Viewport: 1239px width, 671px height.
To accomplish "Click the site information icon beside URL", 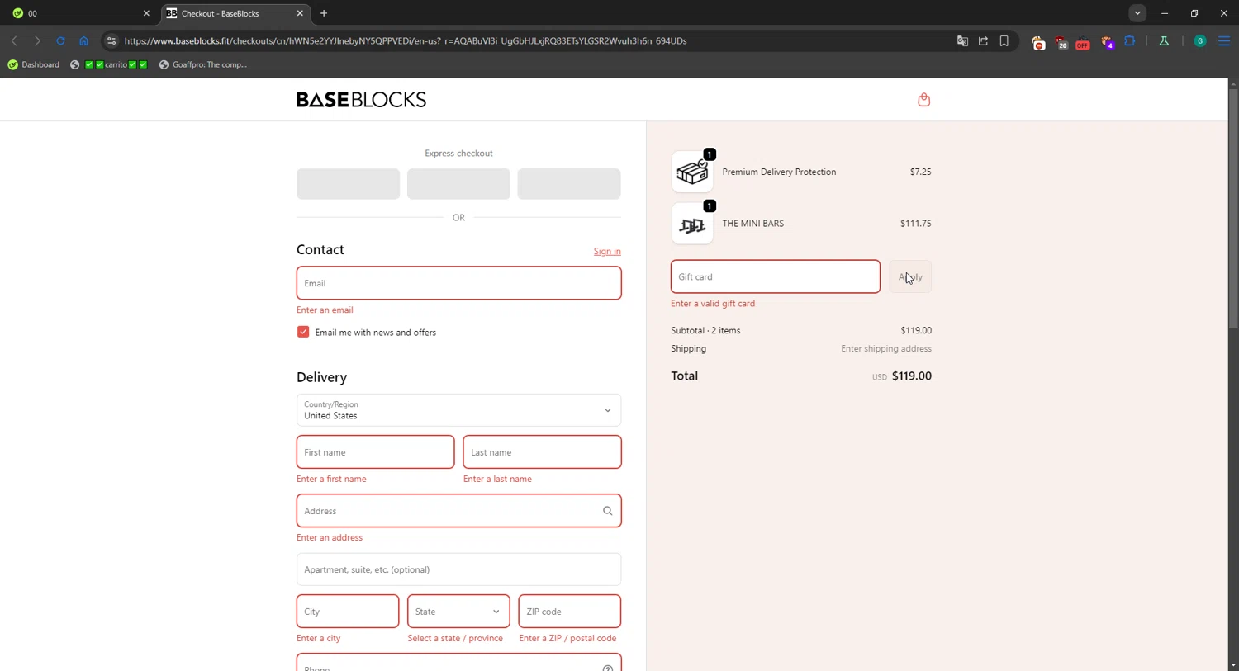I will click(x=112, y=40).
